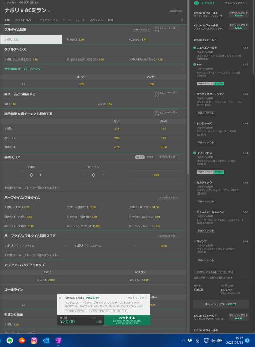Screen dimensions: 255x347
Task: Open the ナポリ 1-0 フルタイム dropdown
Action: click(x=105, y=246)
